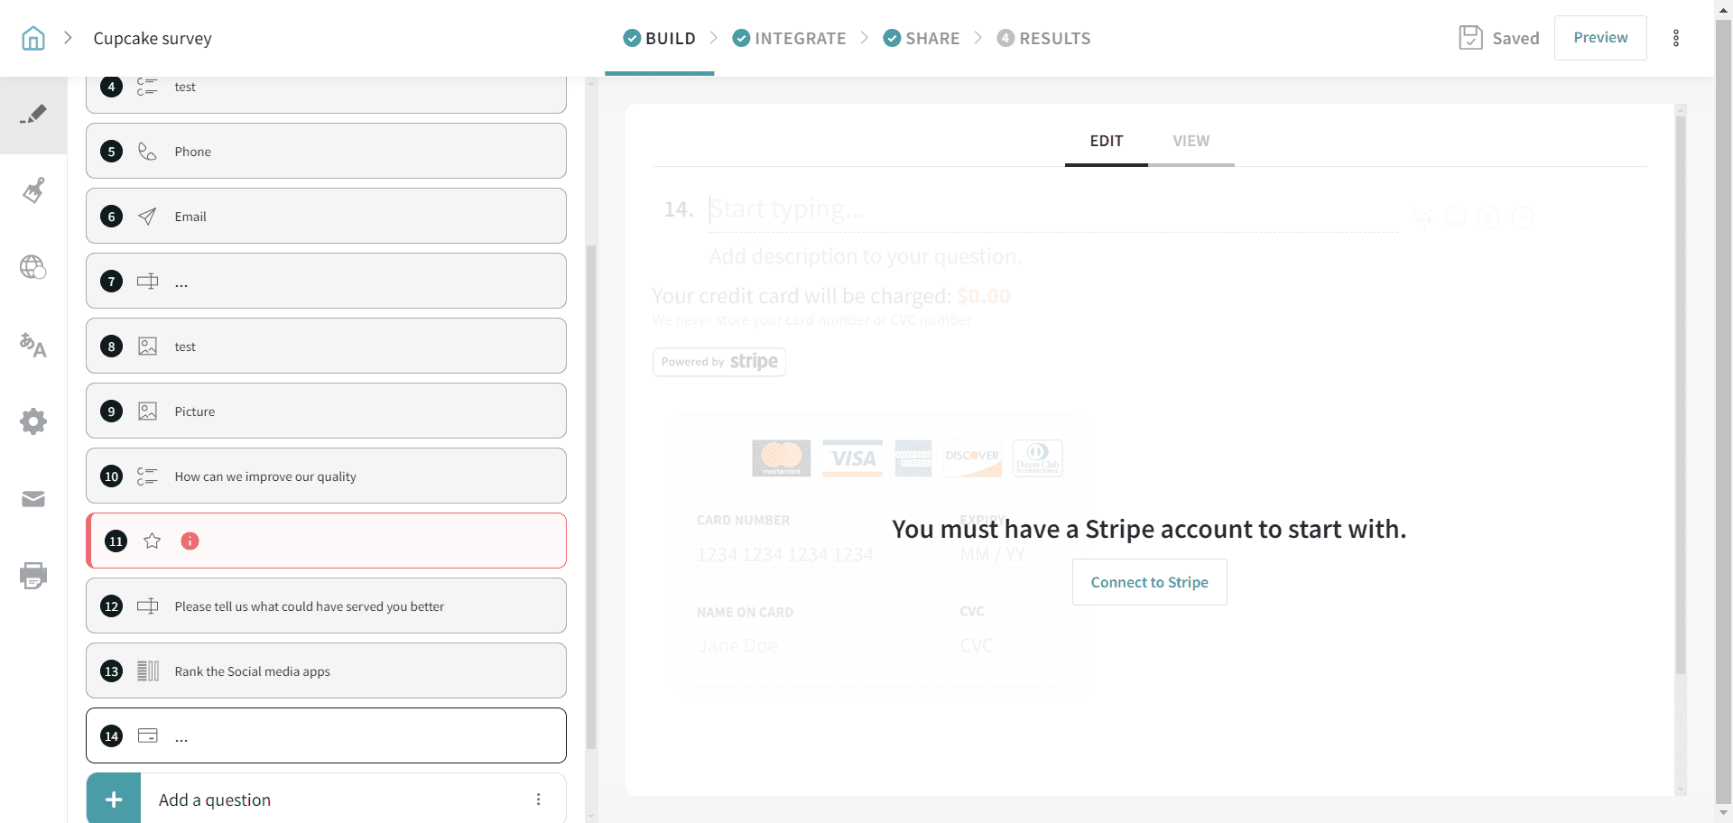The height and width of the screenshot is (823, 1733).
Task: Click the question 14 title input field
Action: click(1052, 209)
